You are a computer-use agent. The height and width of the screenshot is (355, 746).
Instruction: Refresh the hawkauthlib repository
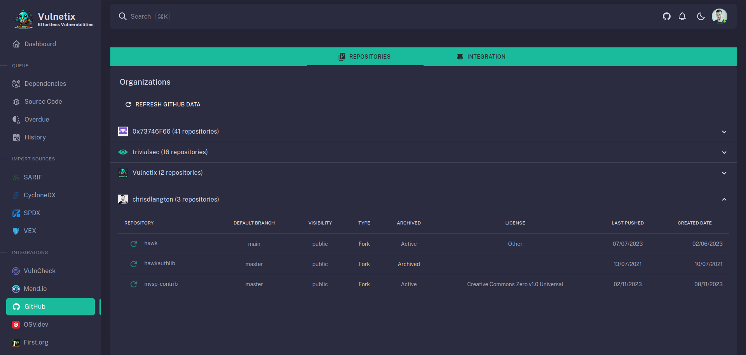134,264
